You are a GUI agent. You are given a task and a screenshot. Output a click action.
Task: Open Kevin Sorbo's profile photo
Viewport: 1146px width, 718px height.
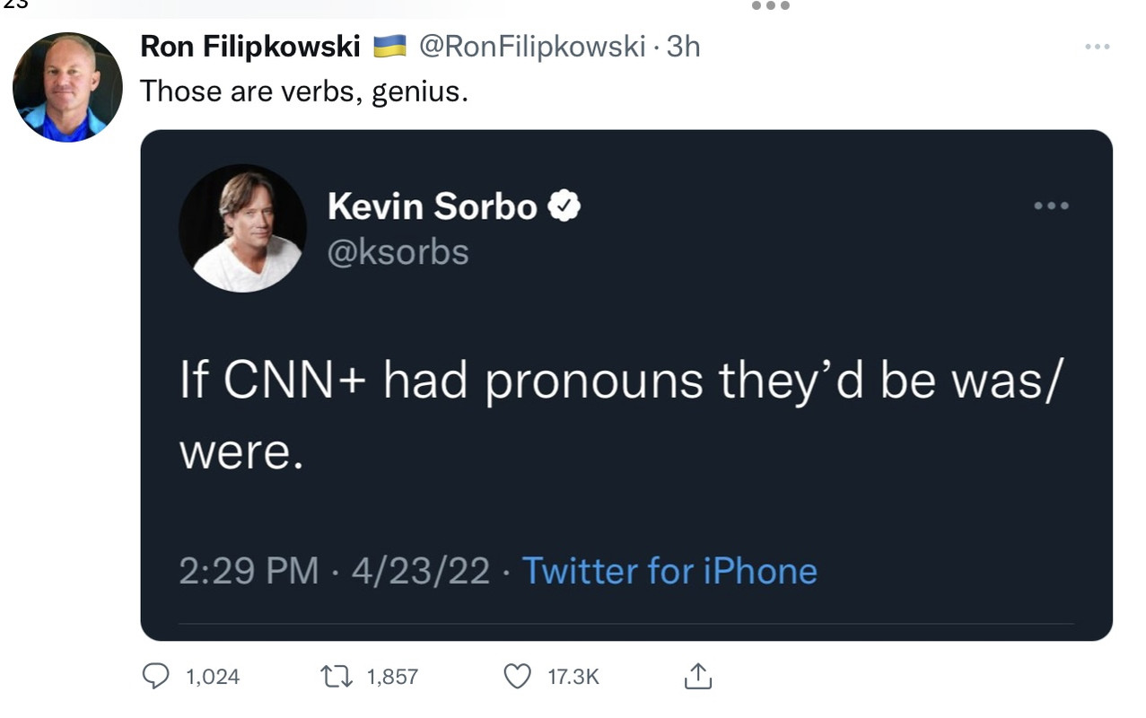point(242,228)
